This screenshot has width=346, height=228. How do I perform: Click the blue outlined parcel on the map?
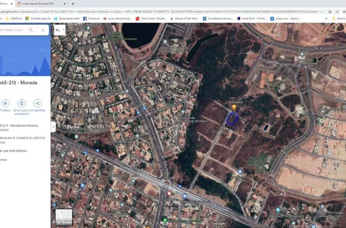pos(232,119)
